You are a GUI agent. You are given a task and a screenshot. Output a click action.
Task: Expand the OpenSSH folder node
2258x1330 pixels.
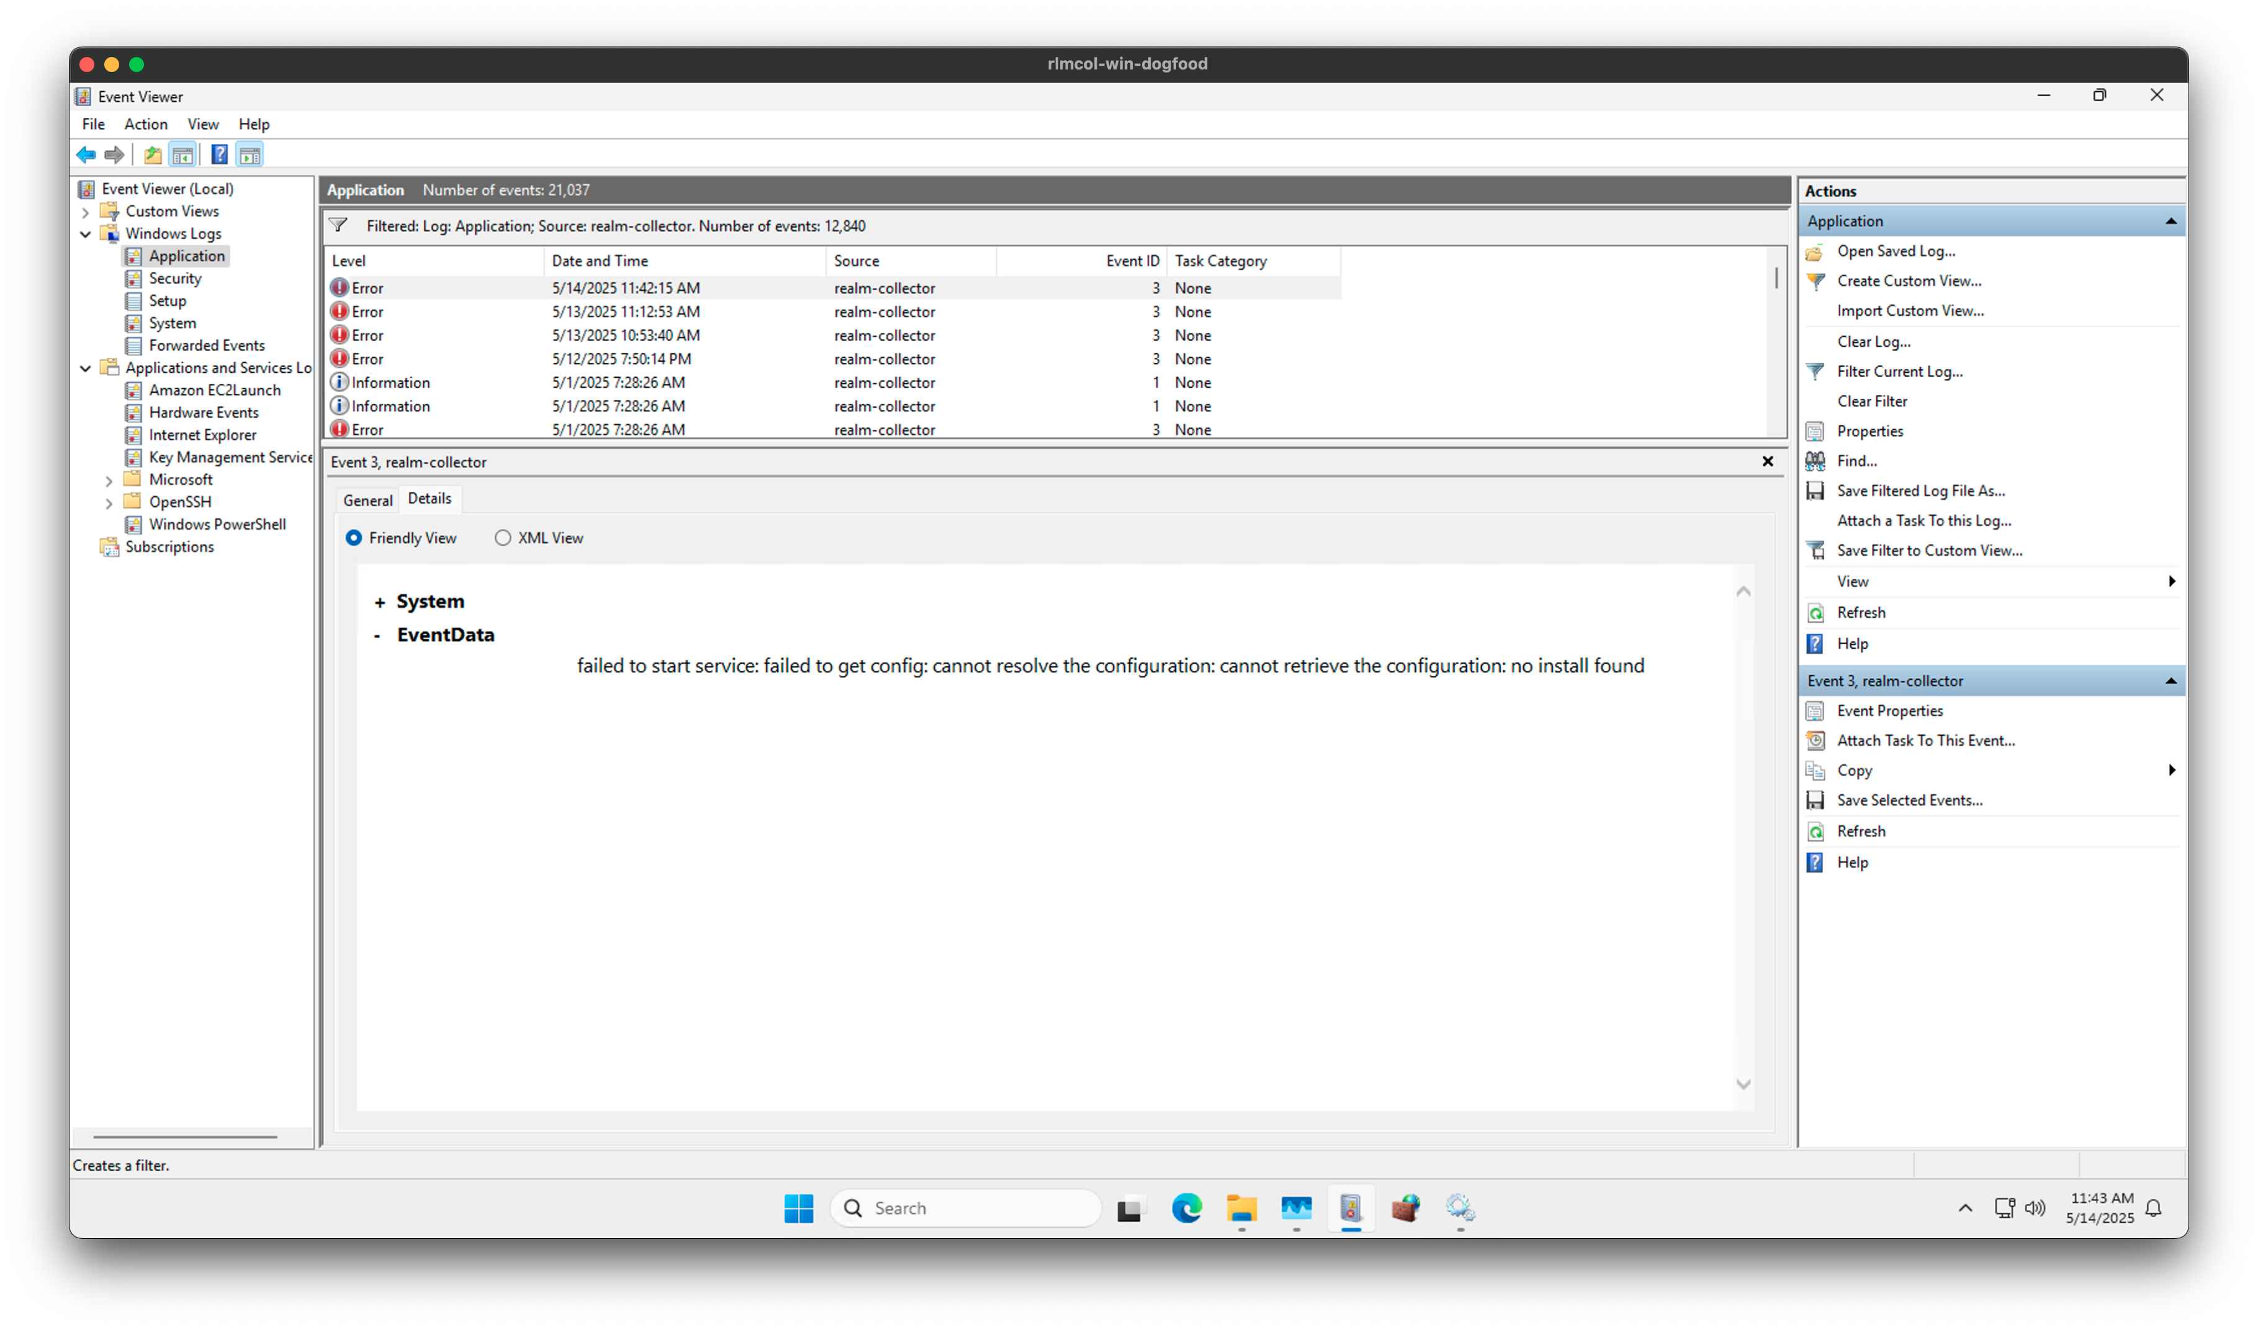click(109, 504)
